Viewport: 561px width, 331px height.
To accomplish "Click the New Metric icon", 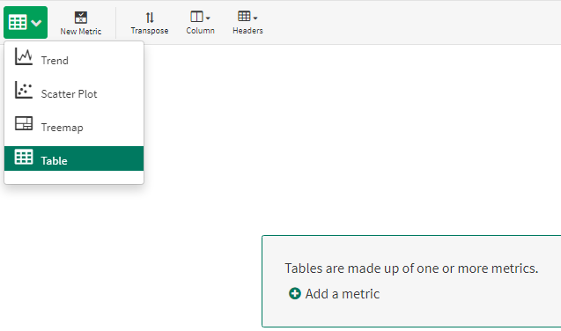I will [81, 17].
